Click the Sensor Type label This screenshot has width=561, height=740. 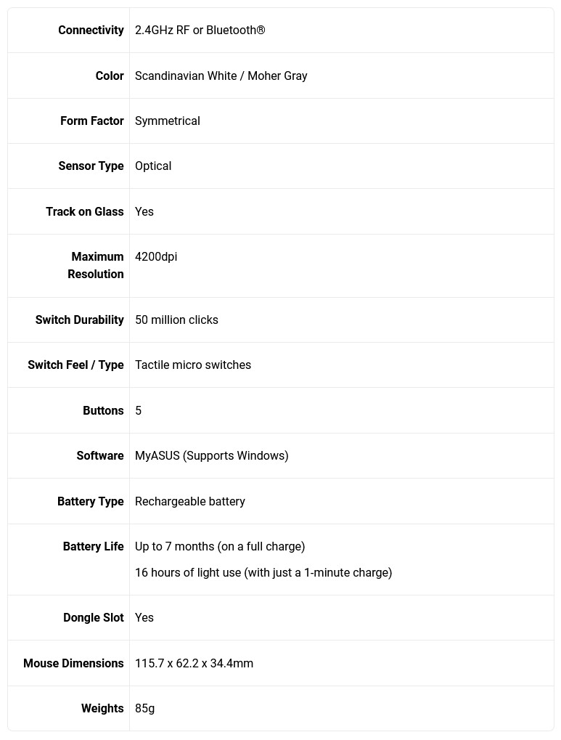pyautogui.click(x=91, y=166)
